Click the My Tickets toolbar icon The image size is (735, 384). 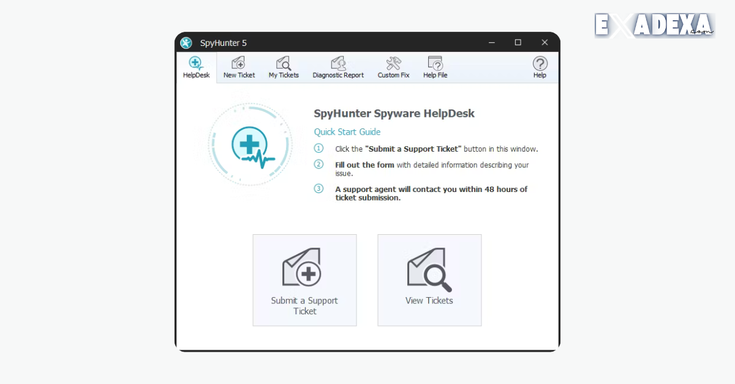click(283, 63)
